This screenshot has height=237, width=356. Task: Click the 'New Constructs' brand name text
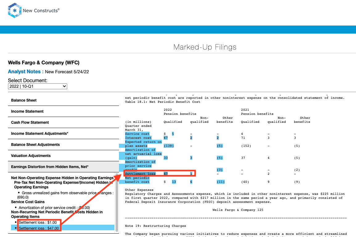tap(41, 10)
